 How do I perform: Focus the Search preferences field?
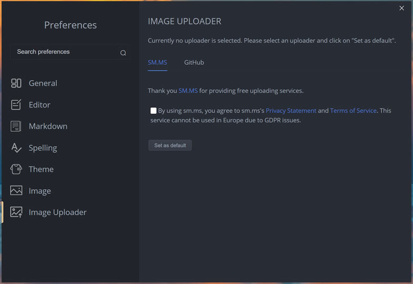coord(63,52)
